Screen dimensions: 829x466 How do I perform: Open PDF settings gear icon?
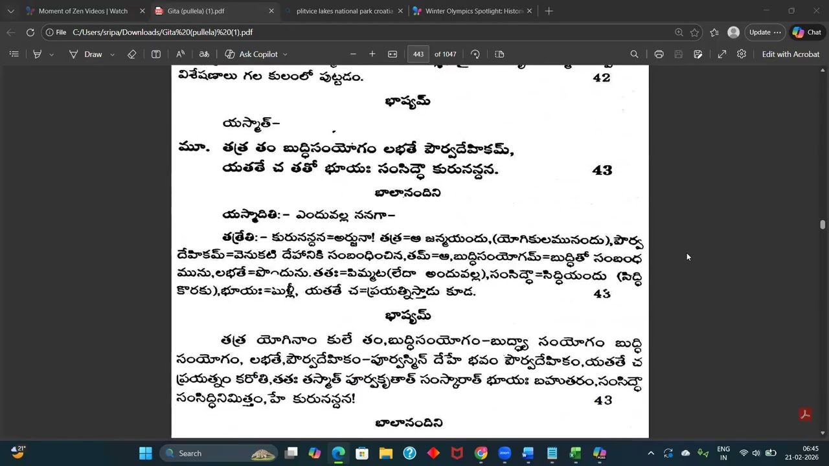tap(742, 54)
